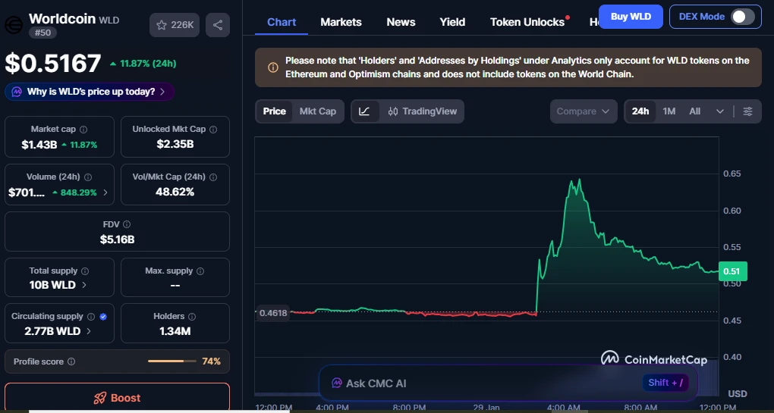Open the Compare dropdown

point(583,111)
